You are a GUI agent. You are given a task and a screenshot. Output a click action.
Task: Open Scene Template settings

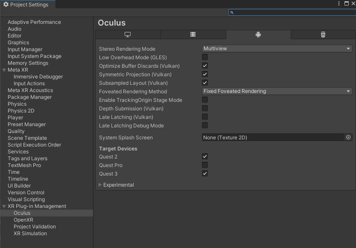(27, 138)
